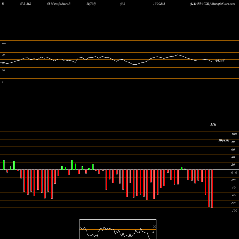Click the '-1' value in mini chart
This screenshot has height=239, width=239.
(153, 232)
